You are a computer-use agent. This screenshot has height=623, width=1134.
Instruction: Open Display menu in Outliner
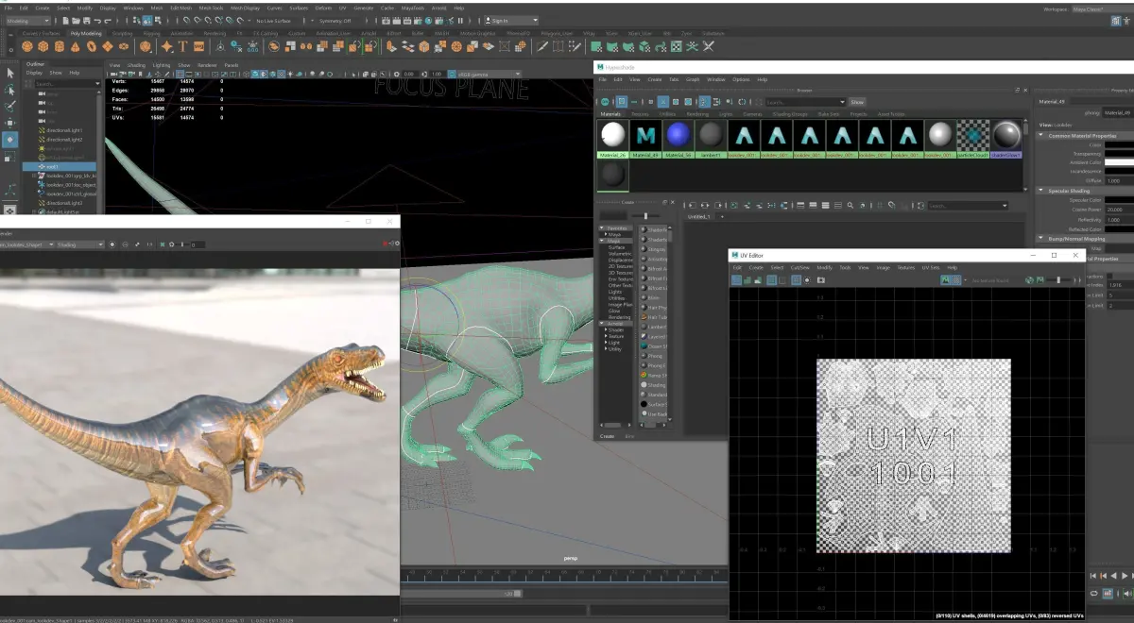(x=34, y=72)
